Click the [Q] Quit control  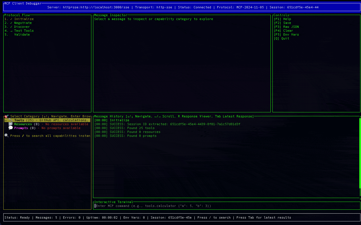pyautogui.click(x=282, y=38)
